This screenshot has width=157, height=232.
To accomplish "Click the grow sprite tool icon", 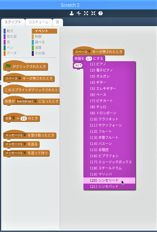I will point(86,13).
